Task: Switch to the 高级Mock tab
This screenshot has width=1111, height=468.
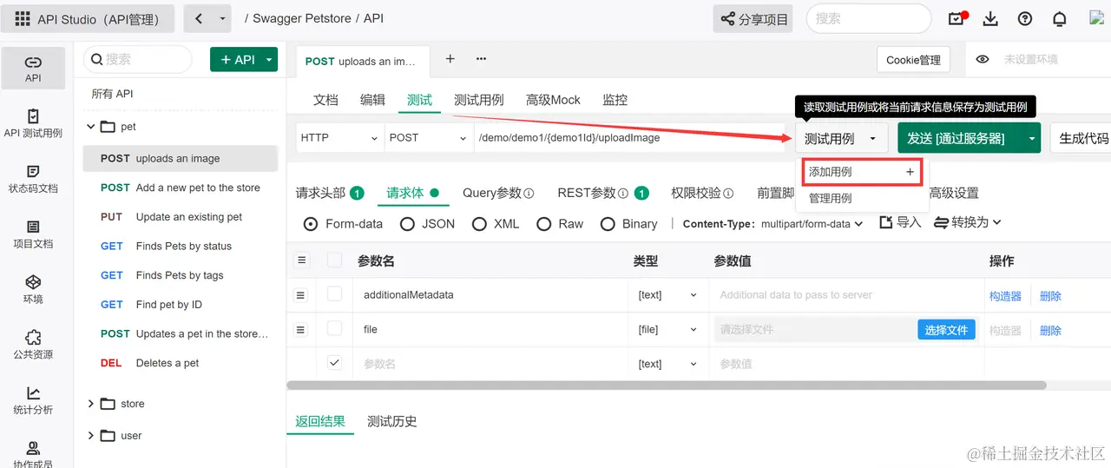Action: (553, 100)
